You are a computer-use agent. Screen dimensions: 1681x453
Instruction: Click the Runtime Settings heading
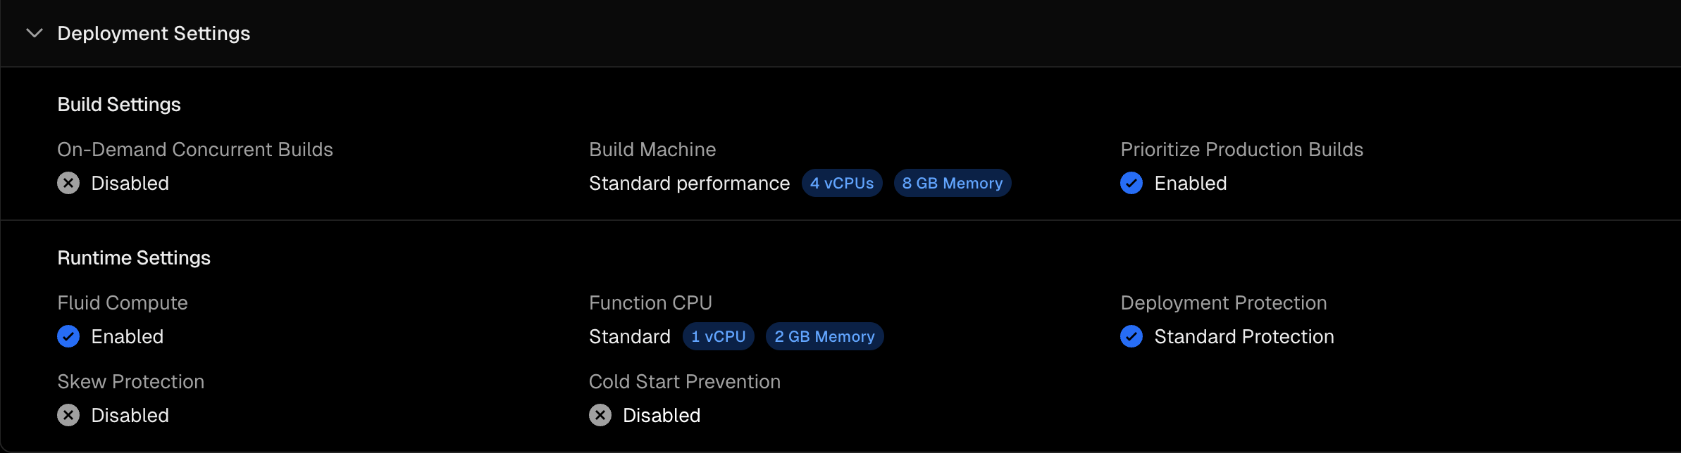[134, 257]
